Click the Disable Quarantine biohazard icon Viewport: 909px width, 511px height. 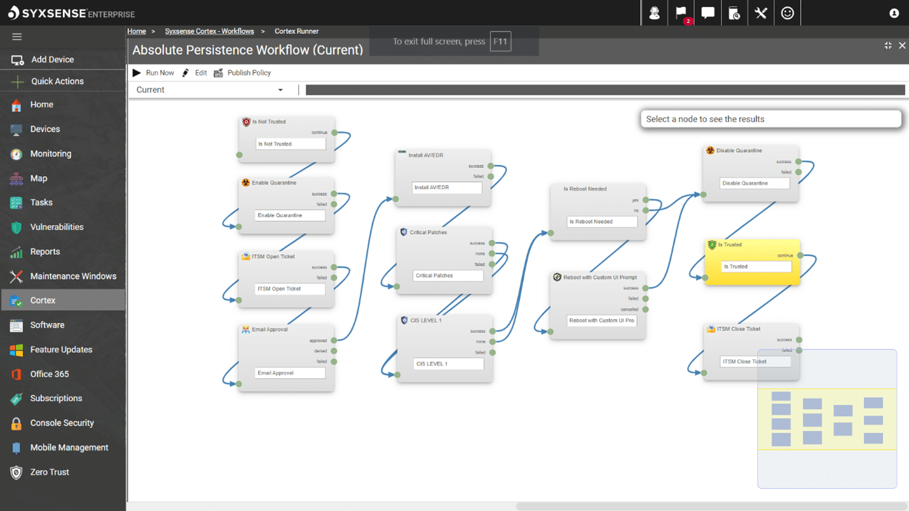click(x=710, y=151)
